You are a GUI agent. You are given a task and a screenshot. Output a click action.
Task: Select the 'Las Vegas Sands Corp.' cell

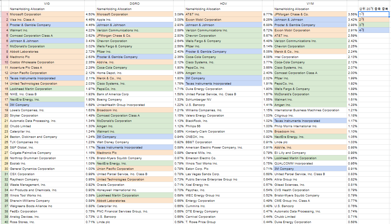[223, 174]
